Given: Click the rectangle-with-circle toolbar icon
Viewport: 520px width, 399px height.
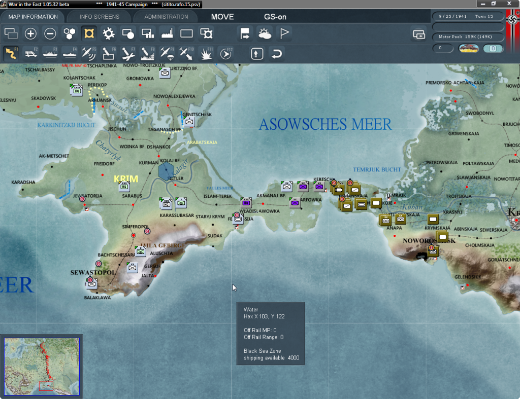Looking at the screenshot, I should point(128,33).
